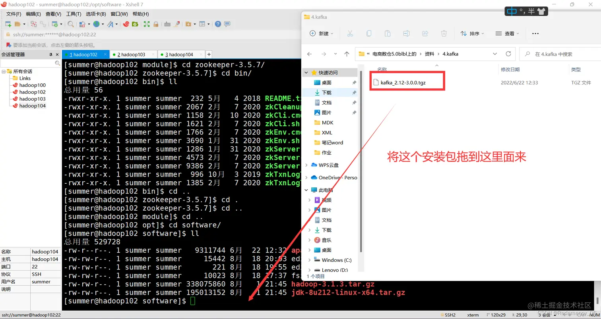Click the New Session icon in Xshell toolbar
Screen dimensions: 601x319
(x=8, y=24)
